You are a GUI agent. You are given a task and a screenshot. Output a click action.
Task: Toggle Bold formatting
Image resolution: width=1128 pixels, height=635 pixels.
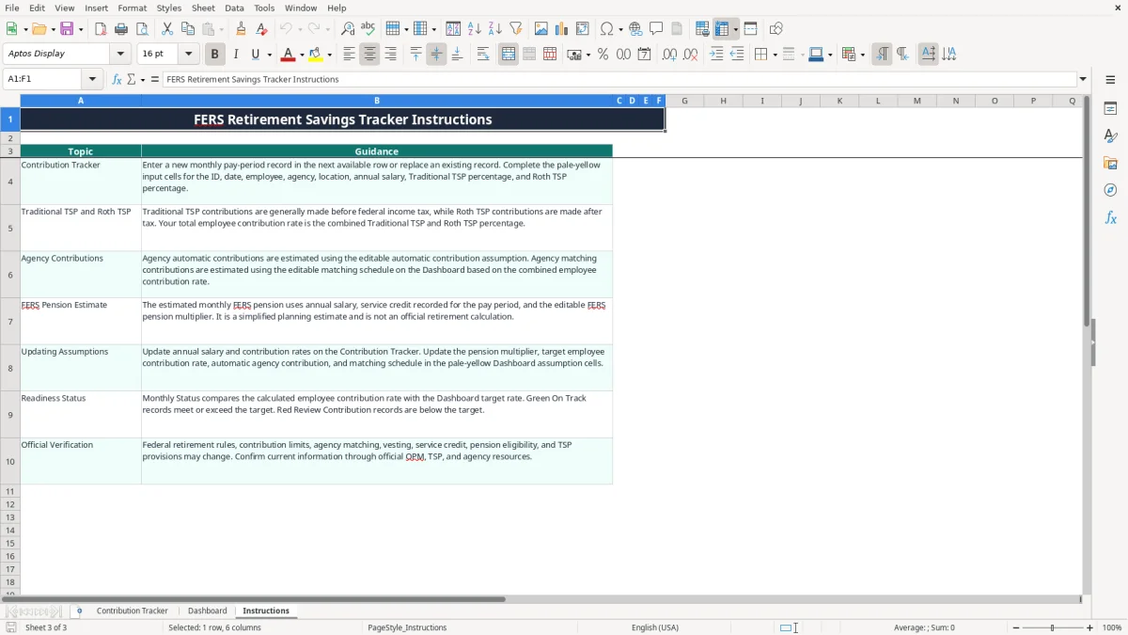coord(214,55)
